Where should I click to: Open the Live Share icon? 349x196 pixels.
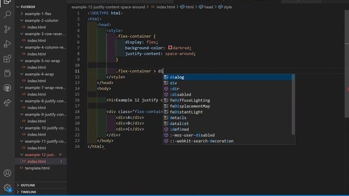pos(7,103)
